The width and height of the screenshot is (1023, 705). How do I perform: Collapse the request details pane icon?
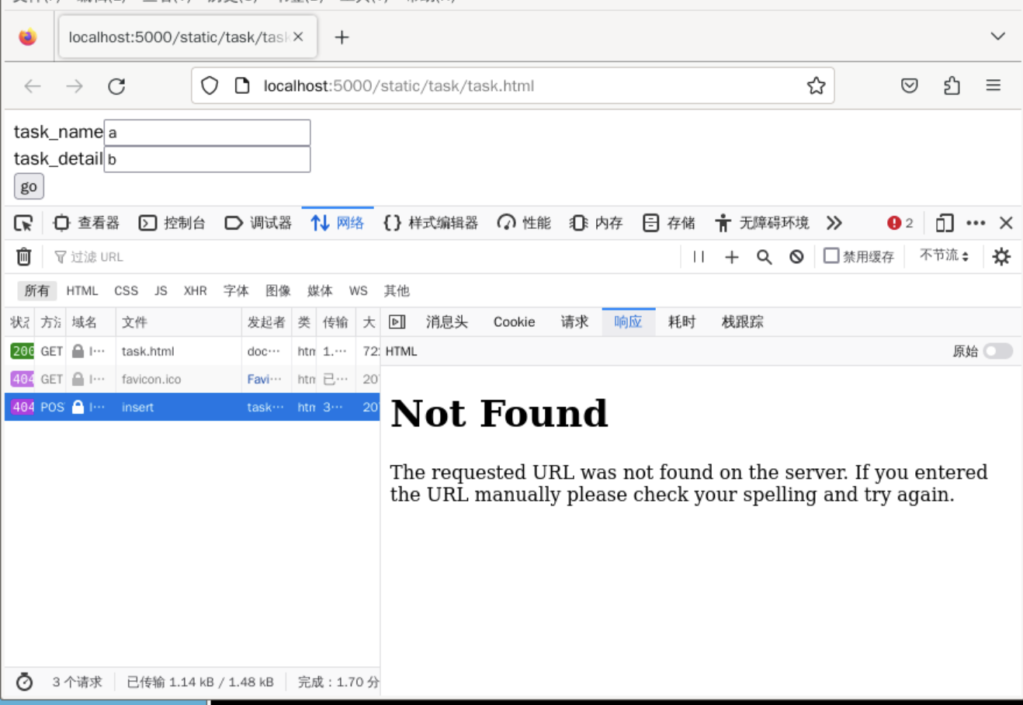click(397, 322)
